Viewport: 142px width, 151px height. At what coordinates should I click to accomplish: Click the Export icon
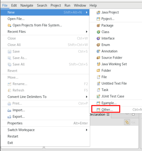(9, 117)
